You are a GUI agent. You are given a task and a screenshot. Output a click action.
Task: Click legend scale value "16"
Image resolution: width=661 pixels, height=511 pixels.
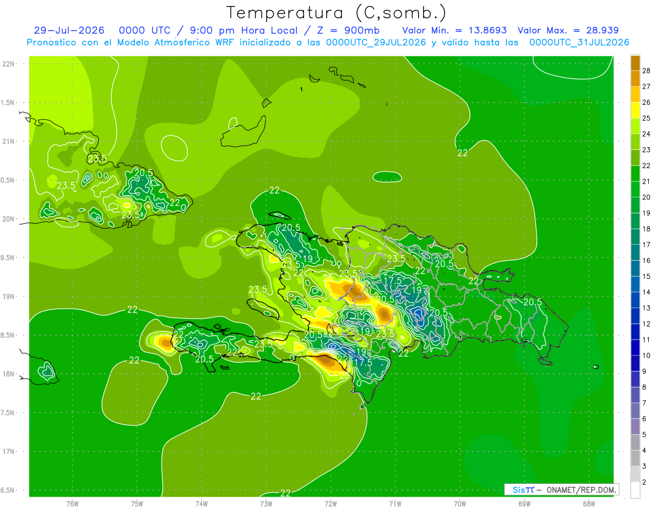pos(647,261)
